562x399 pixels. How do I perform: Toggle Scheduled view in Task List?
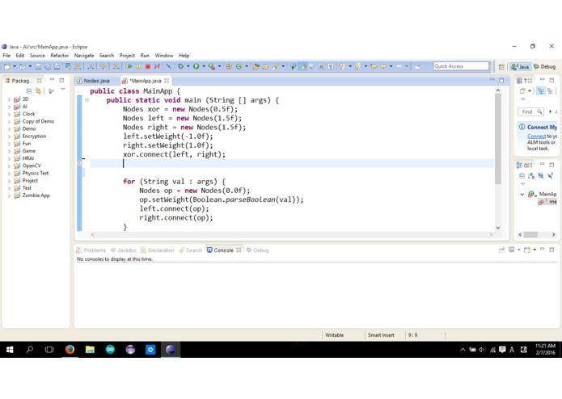coord(550,91)
